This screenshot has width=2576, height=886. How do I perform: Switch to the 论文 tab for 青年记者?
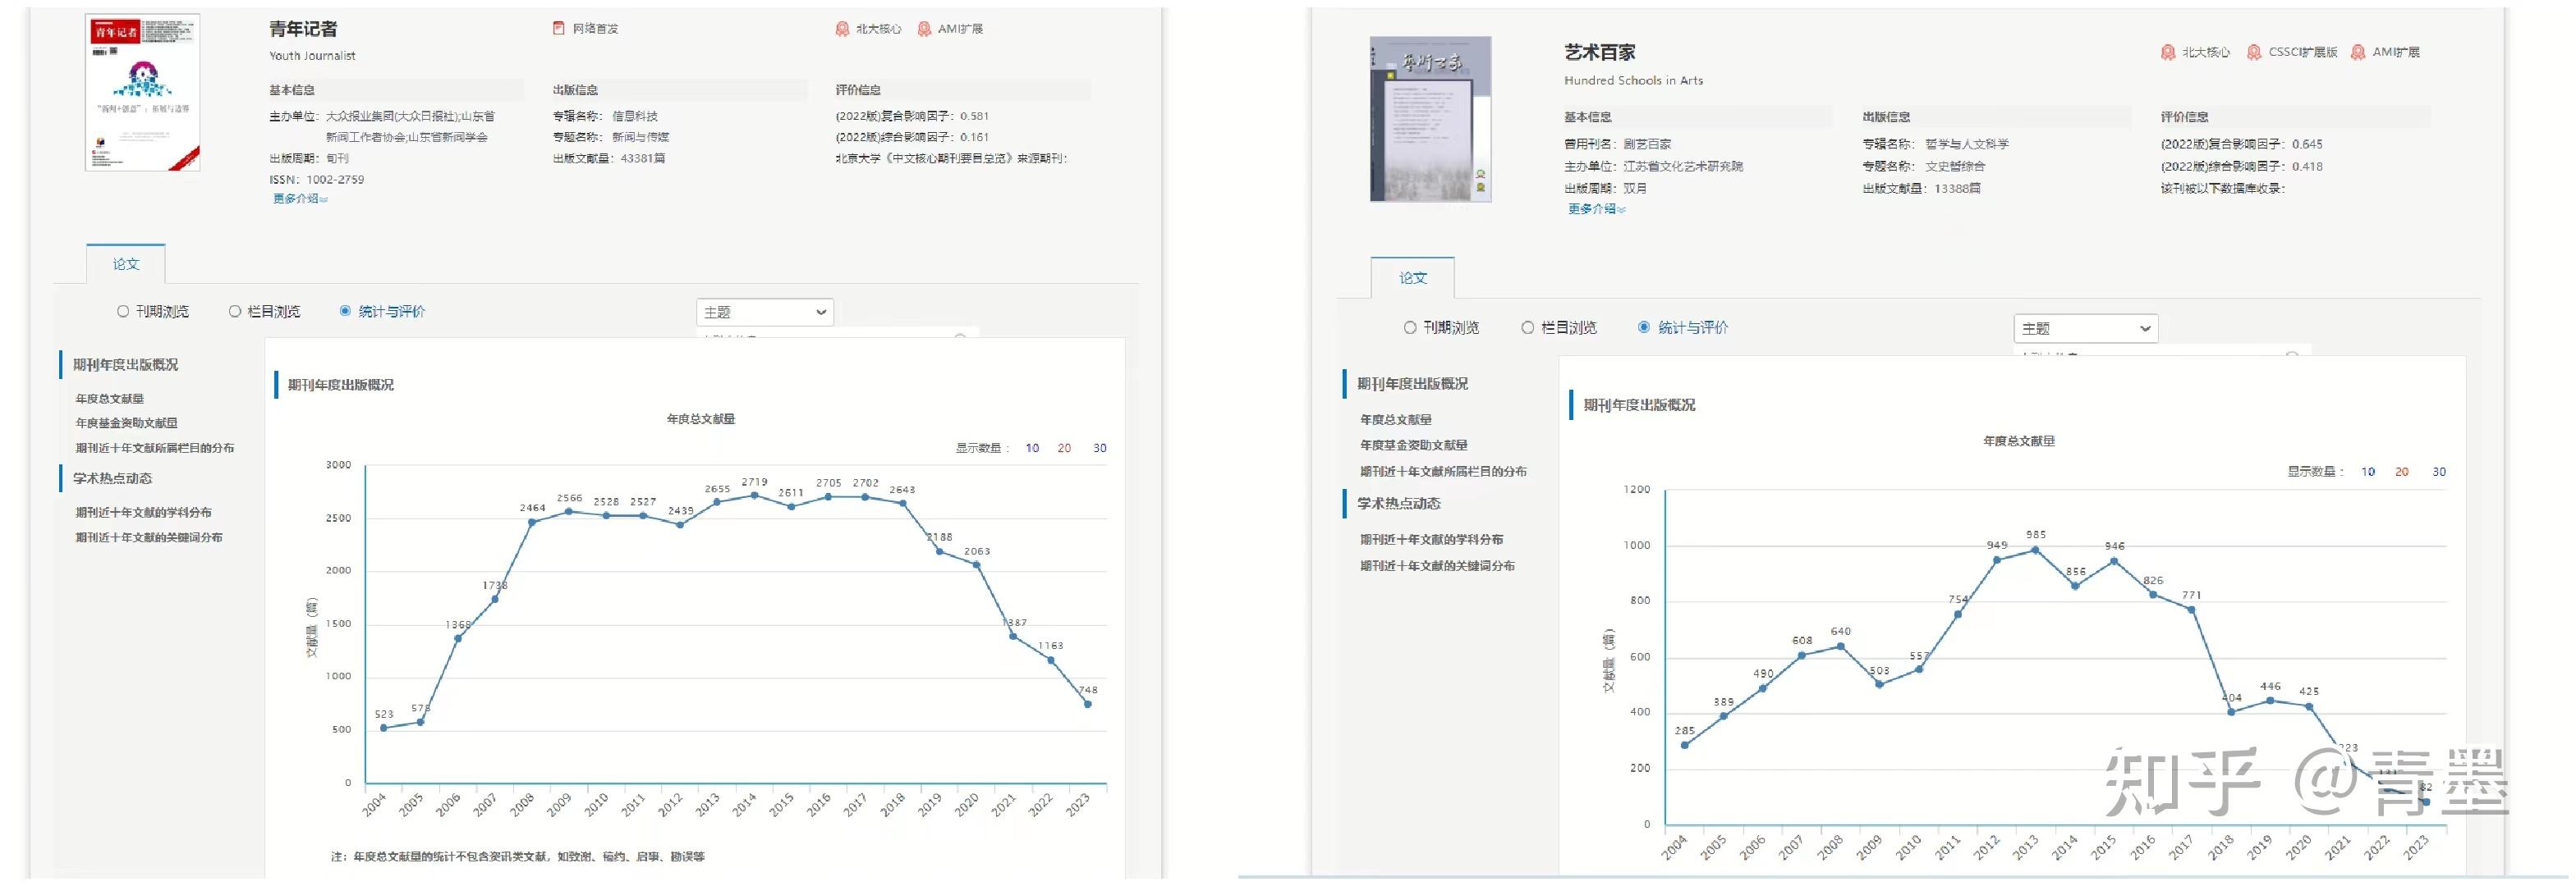(x=126, y=263)
